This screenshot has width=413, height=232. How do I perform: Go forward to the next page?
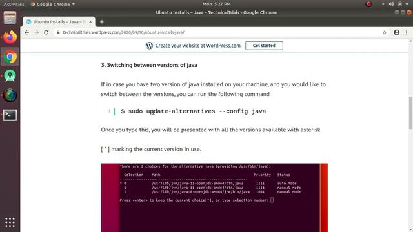37,32
